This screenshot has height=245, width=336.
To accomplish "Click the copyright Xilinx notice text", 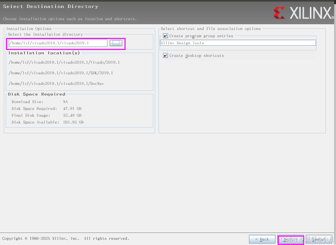I will (x=65, y=239).
